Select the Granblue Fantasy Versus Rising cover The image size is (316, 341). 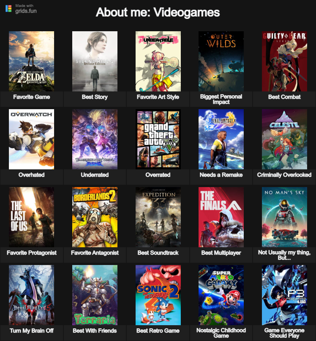coord(95,139)
